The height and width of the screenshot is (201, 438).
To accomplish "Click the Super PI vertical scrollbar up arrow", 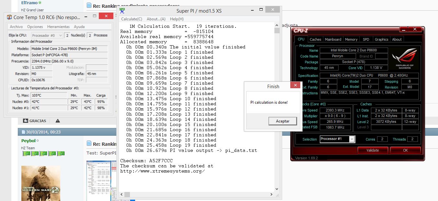I will click(277, 25).
